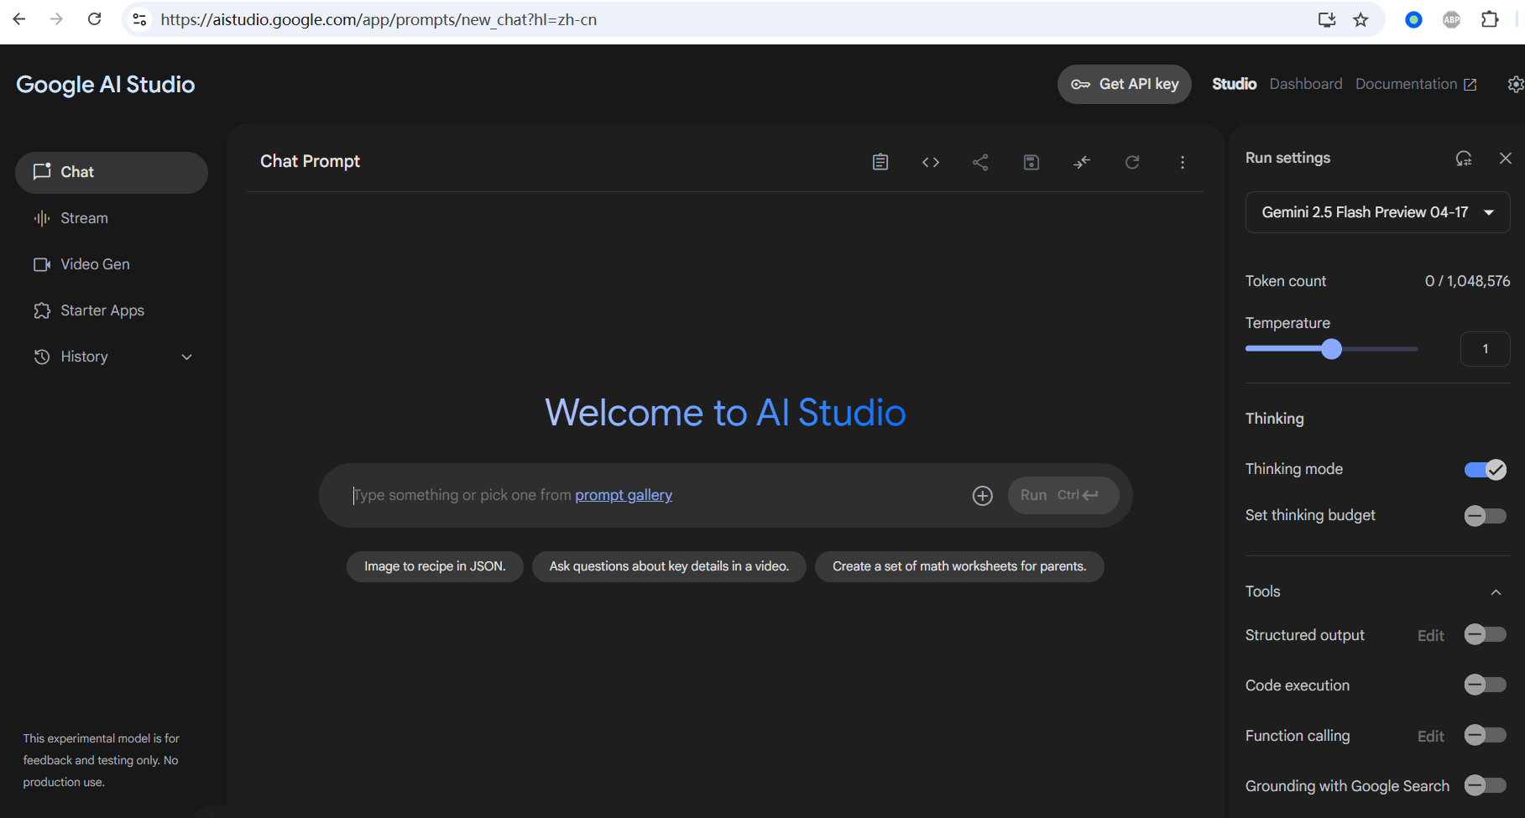The height and width of the screenshot is (818, 1525).
Task: Enable Structured output toggle
Action: tap(1485, 634)
